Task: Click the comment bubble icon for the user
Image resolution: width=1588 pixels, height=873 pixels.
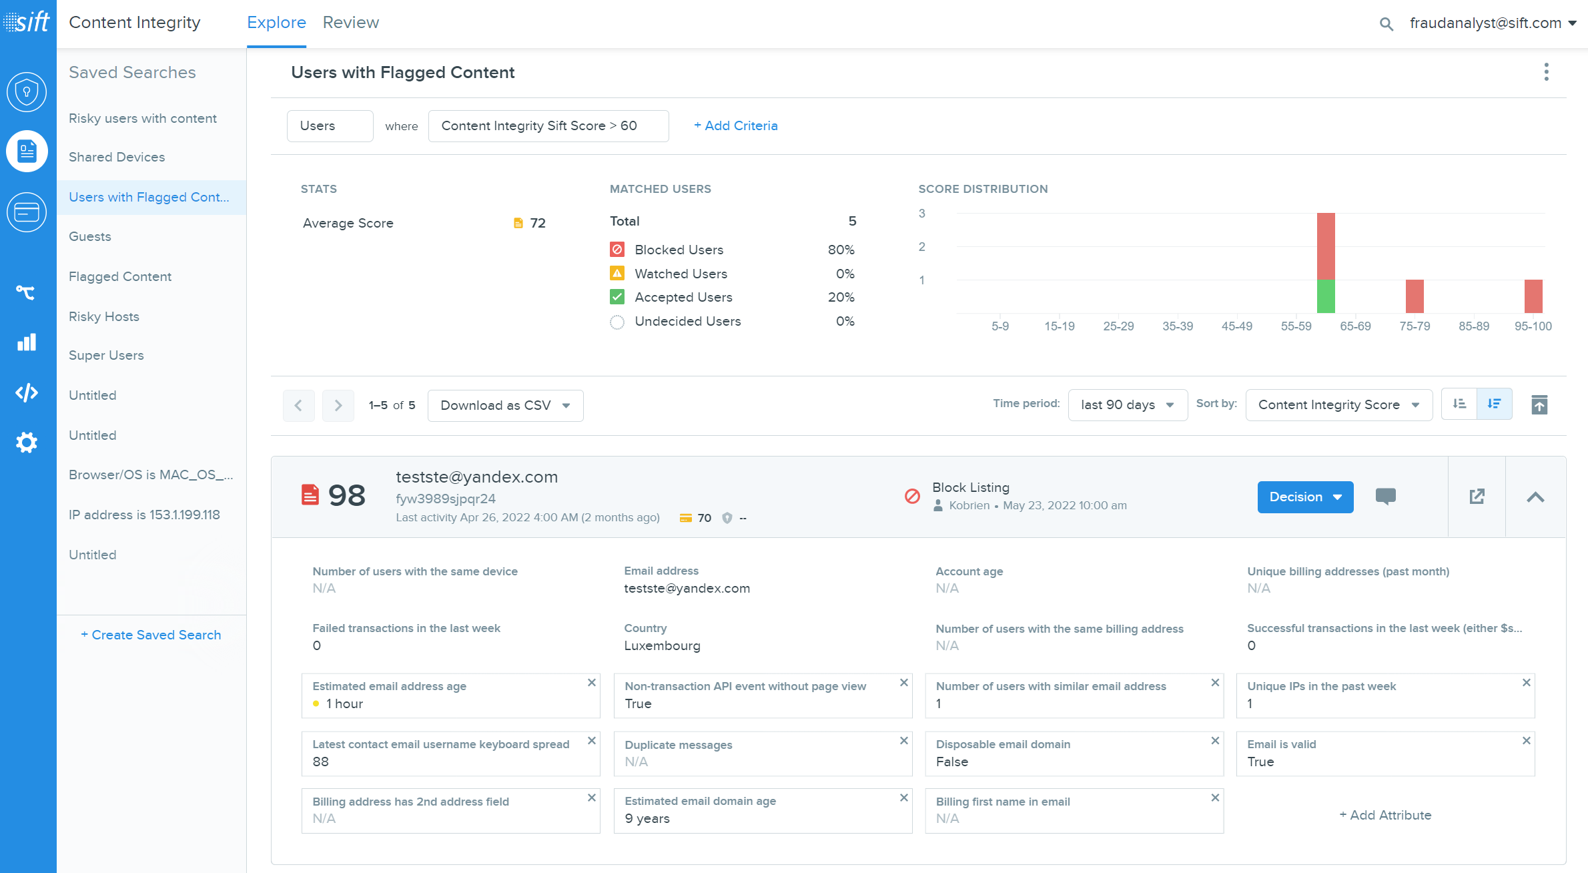Action: [x=1385, y=497]
